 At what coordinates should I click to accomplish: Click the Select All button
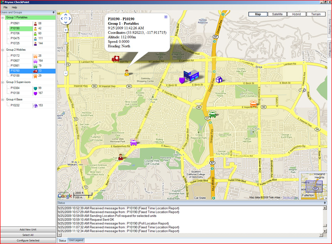28,235
